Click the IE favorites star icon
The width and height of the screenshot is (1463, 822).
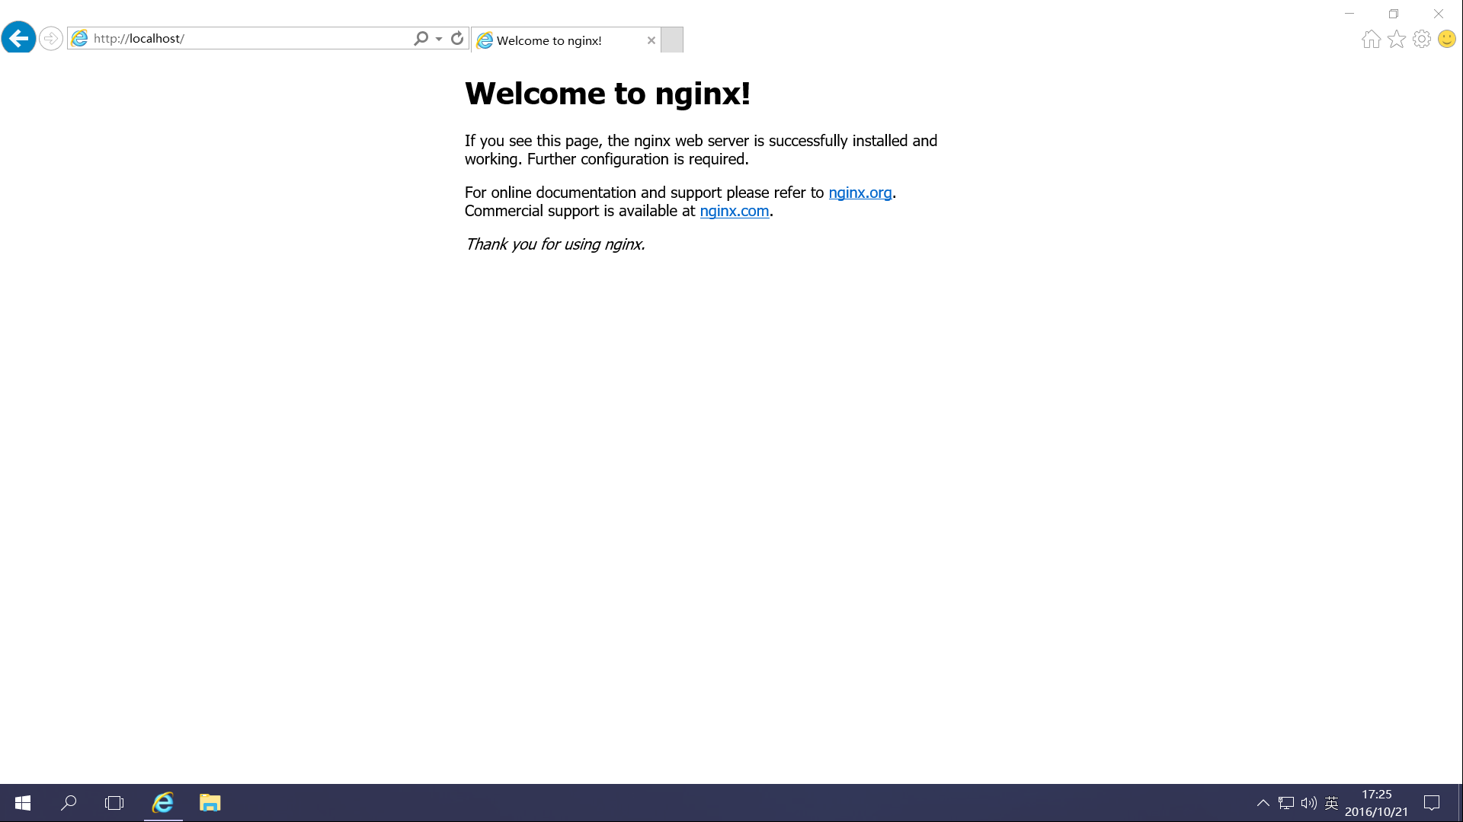pos(1396,39)
